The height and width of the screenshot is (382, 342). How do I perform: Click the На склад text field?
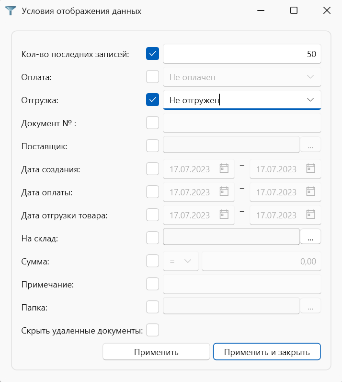(231, 237)
